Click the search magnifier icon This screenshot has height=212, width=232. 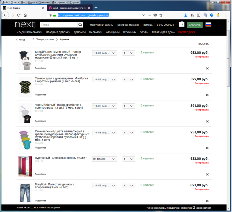pyautogui.click(x=80, y=25)
